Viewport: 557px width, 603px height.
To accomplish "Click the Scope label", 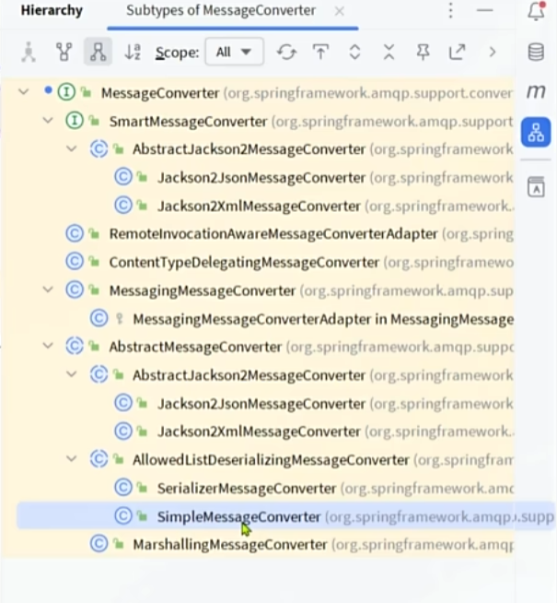I will click(177, 53).
